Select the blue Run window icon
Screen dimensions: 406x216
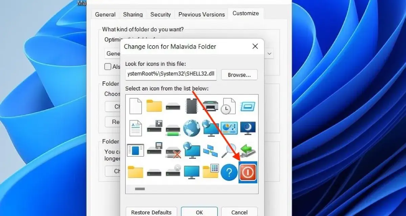(248, 107)
